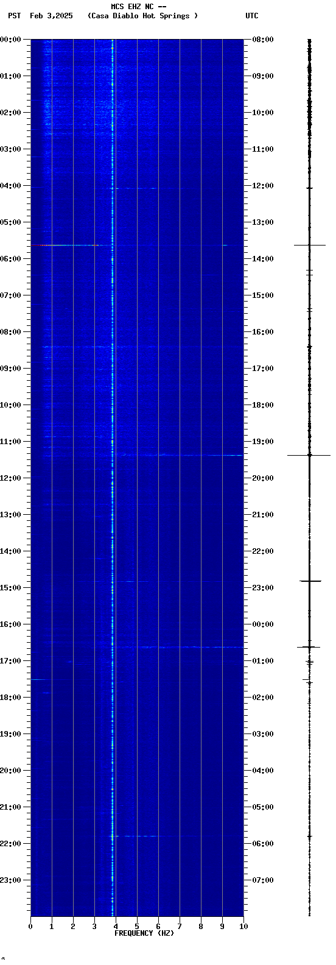Screen dimensions: 336x965
Task: Click the seismogram spike near 13:40 UTC
Action: point(309,245)
